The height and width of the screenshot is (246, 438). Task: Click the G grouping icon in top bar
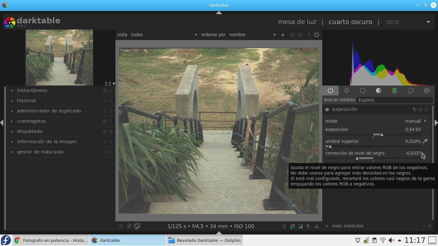(292, 35)
